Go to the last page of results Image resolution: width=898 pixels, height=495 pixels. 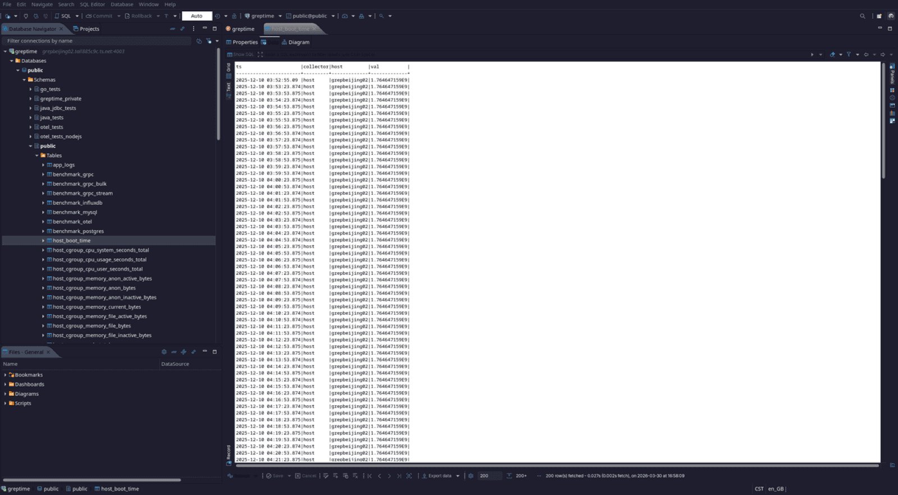[x=399, y=475]
